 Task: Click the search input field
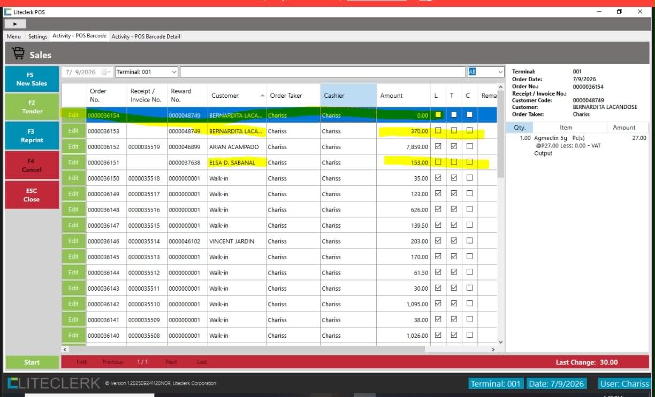pyautogui.click(x=323, y=72)
